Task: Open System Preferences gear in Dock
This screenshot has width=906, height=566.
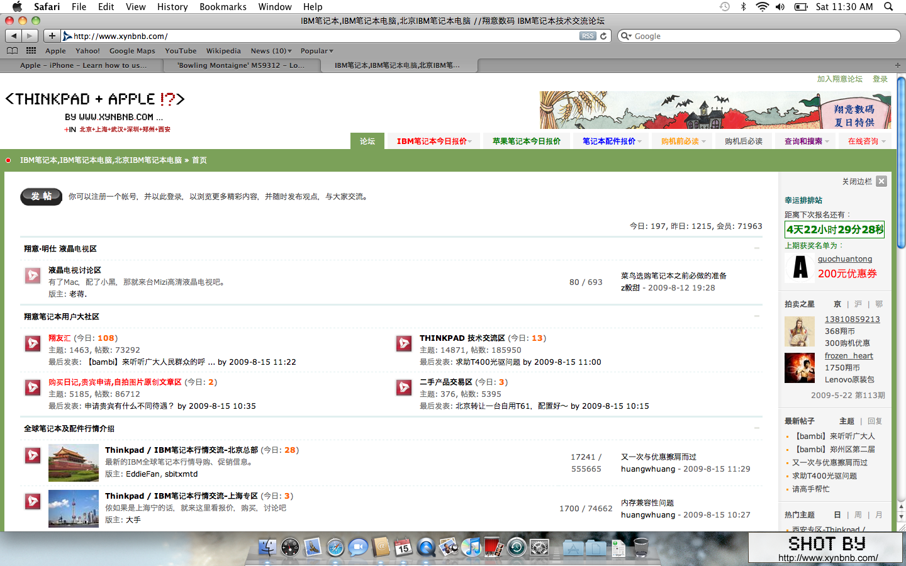Action: tap(539, 548)
